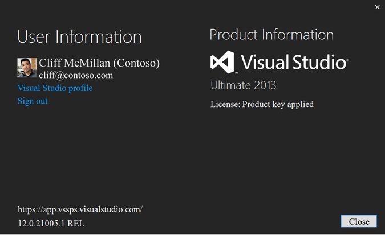This screenshot has height=235, width=385.
Task: Click the License: label
Action: point(225,104)
